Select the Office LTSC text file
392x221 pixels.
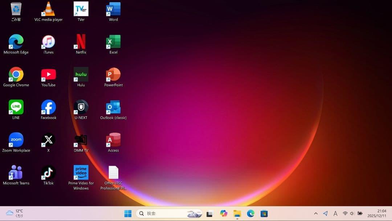tap(113, 173)
